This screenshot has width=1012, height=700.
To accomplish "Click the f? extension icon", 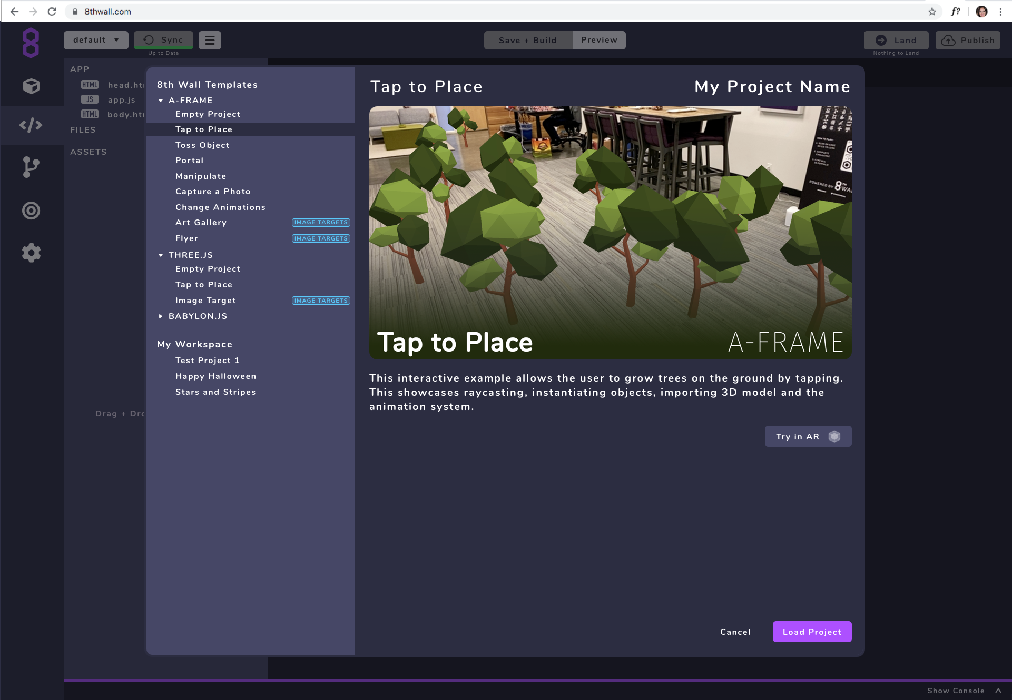I will pos(956,12).
